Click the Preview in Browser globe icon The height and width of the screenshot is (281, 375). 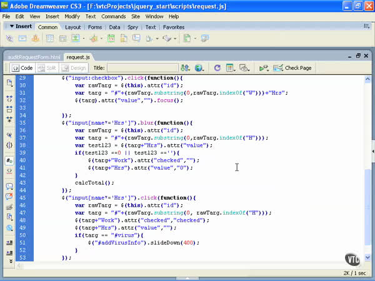[199, 67]
